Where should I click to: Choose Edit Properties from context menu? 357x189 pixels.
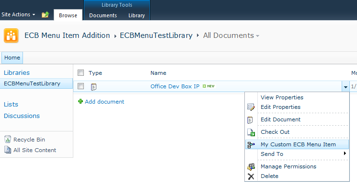[280, 107]
